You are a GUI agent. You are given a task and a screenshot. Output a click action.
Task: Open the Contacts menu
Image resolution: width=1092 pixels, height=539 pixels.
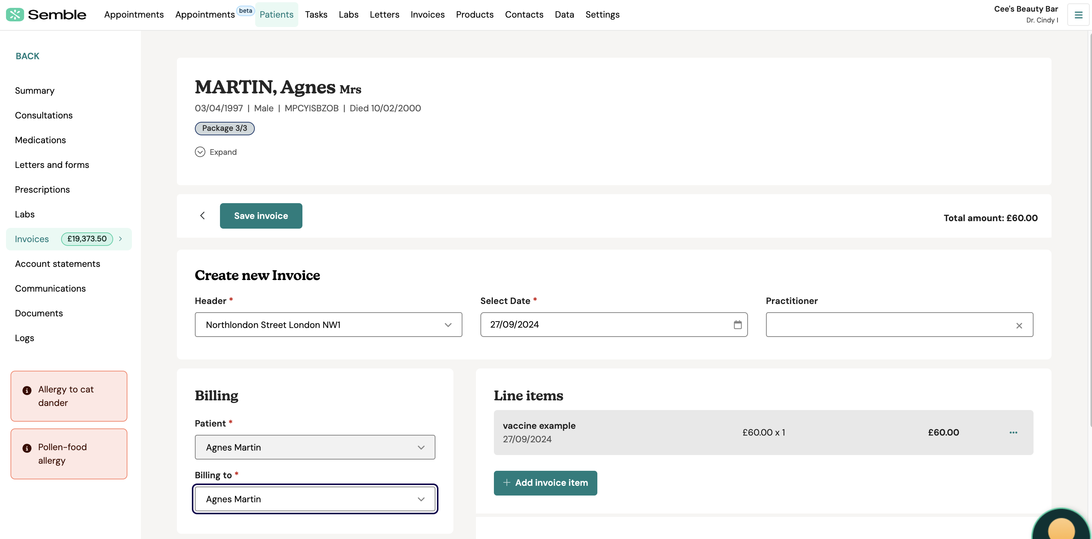click(x=524, y=14)
